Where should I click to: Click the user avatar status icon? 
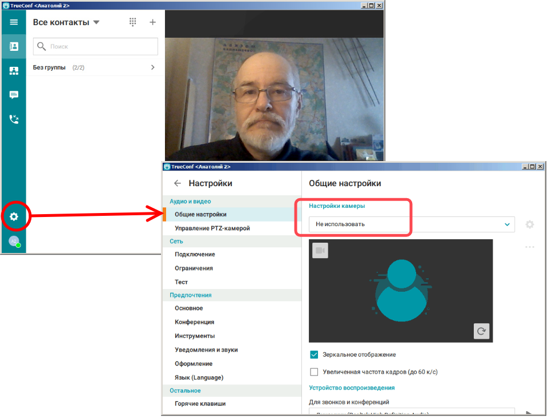coord(14,242)
